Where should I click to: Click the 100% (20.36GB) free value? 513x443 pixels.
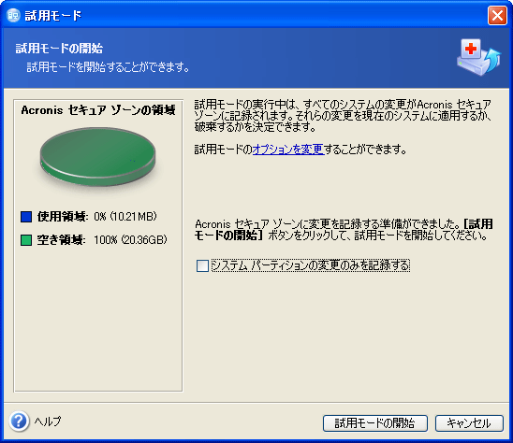tap(130, 240)
